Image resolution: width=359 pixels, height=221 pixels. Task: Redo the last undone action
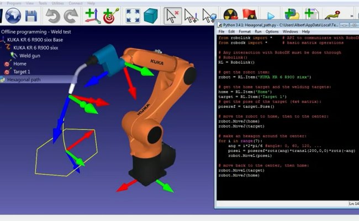(71, 16)
